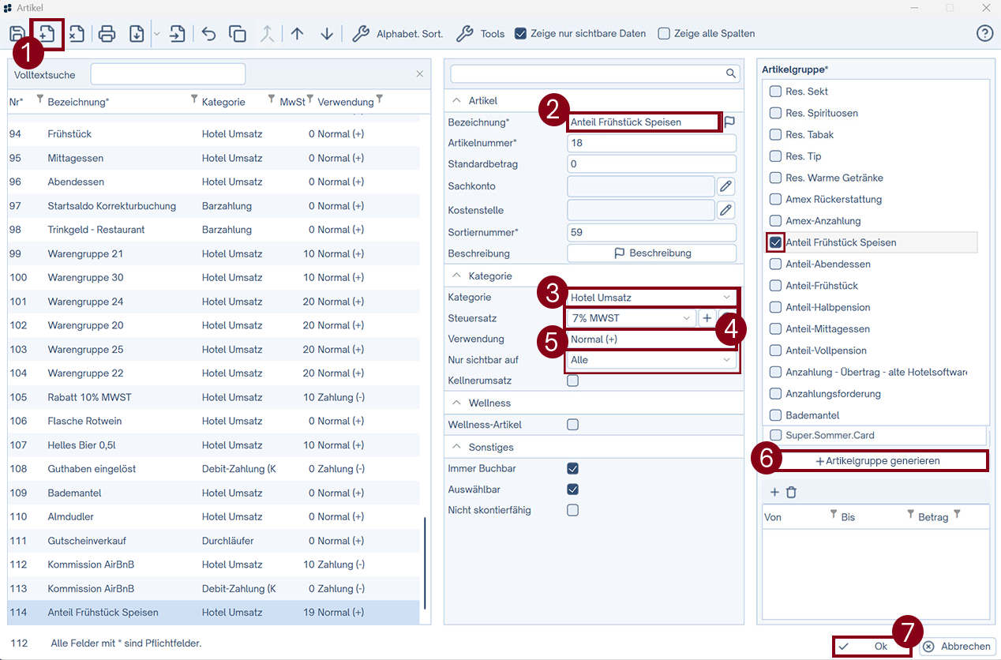Image resolution: width=1001 pixels, height=660 pixels.
Task: Open the Kategorie dropdown 'Hotel Umsatz'
Action: tap(651, 298)
